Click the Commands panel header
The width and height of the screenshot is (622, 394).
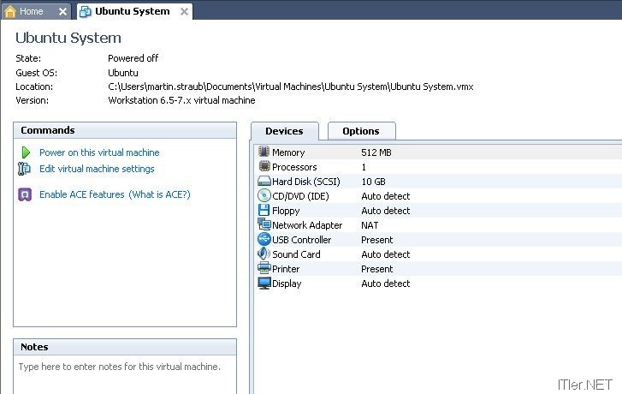click(125, 130)
